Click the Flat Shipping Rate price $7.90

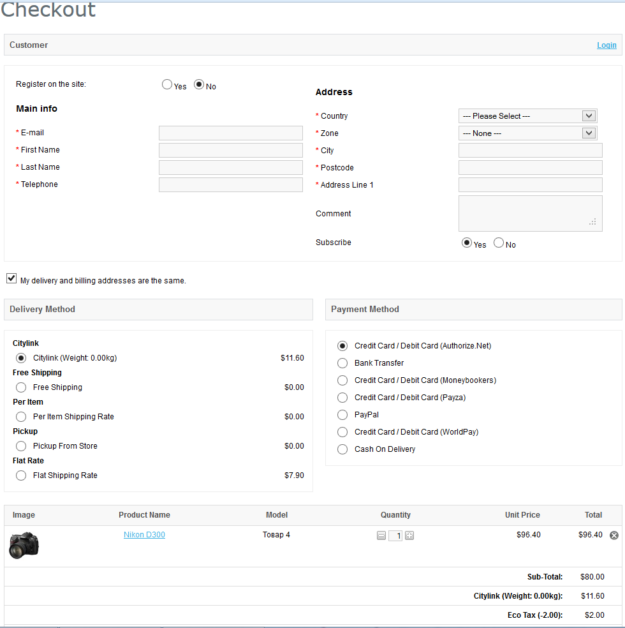click(294, 475)
